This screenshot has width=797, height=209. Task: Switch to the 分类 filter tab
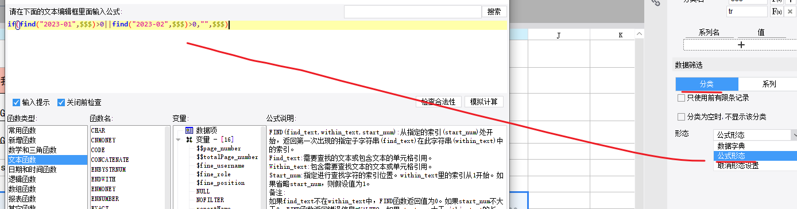[706, 84]
